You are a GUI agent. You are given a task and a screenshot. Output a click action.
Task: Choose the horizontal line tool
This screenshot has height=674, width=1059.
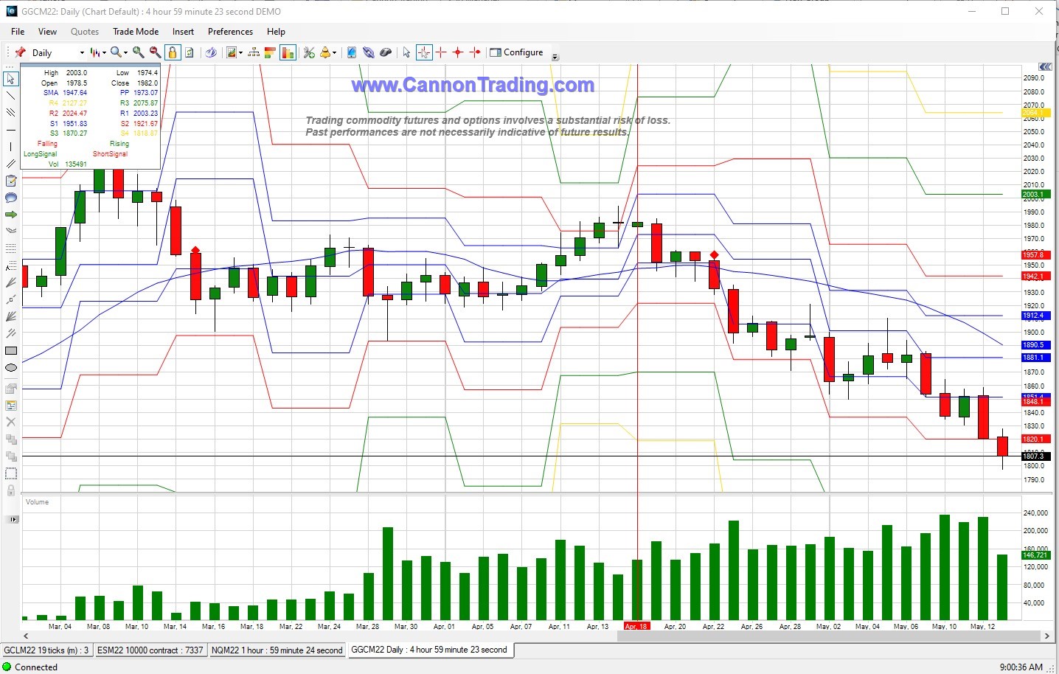10,130
